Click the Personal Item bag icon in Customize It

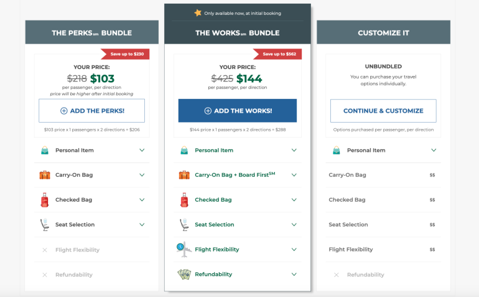coord(336,150)
